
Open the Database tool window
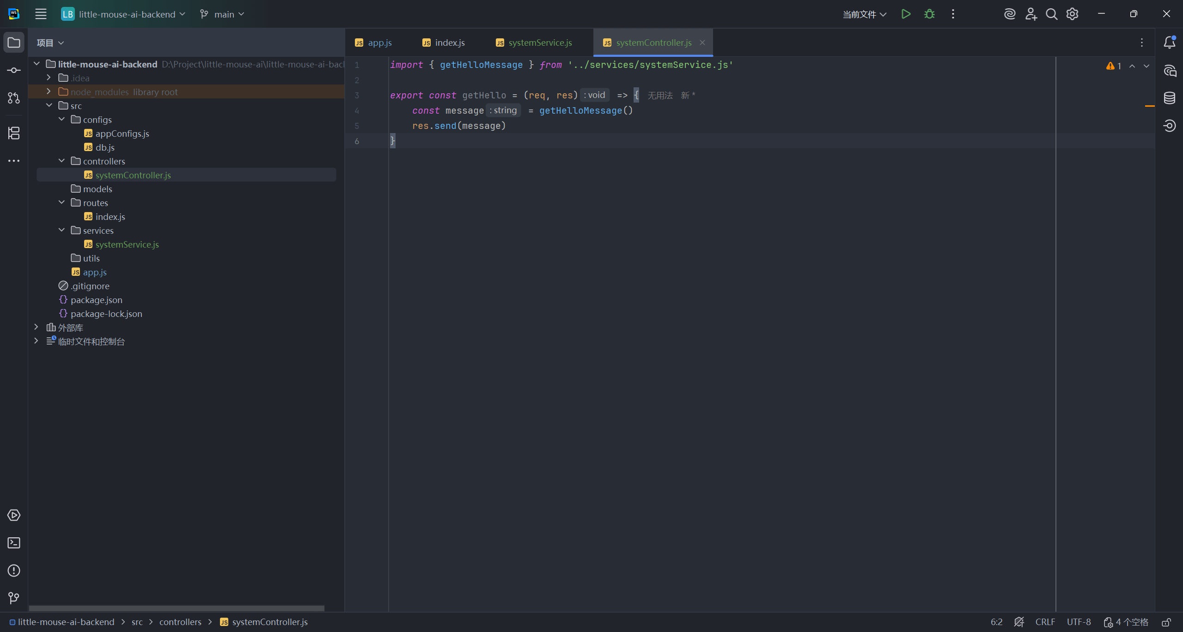click(x=1170, y=98)
